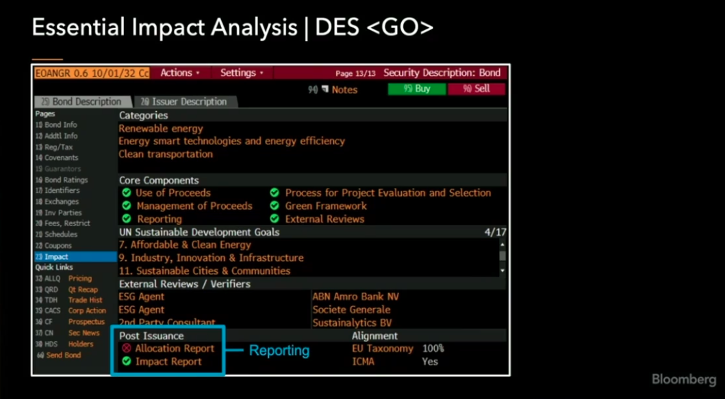The image size is (725, 399).
Task: Click the red Sell button
Action: [476, 89]
